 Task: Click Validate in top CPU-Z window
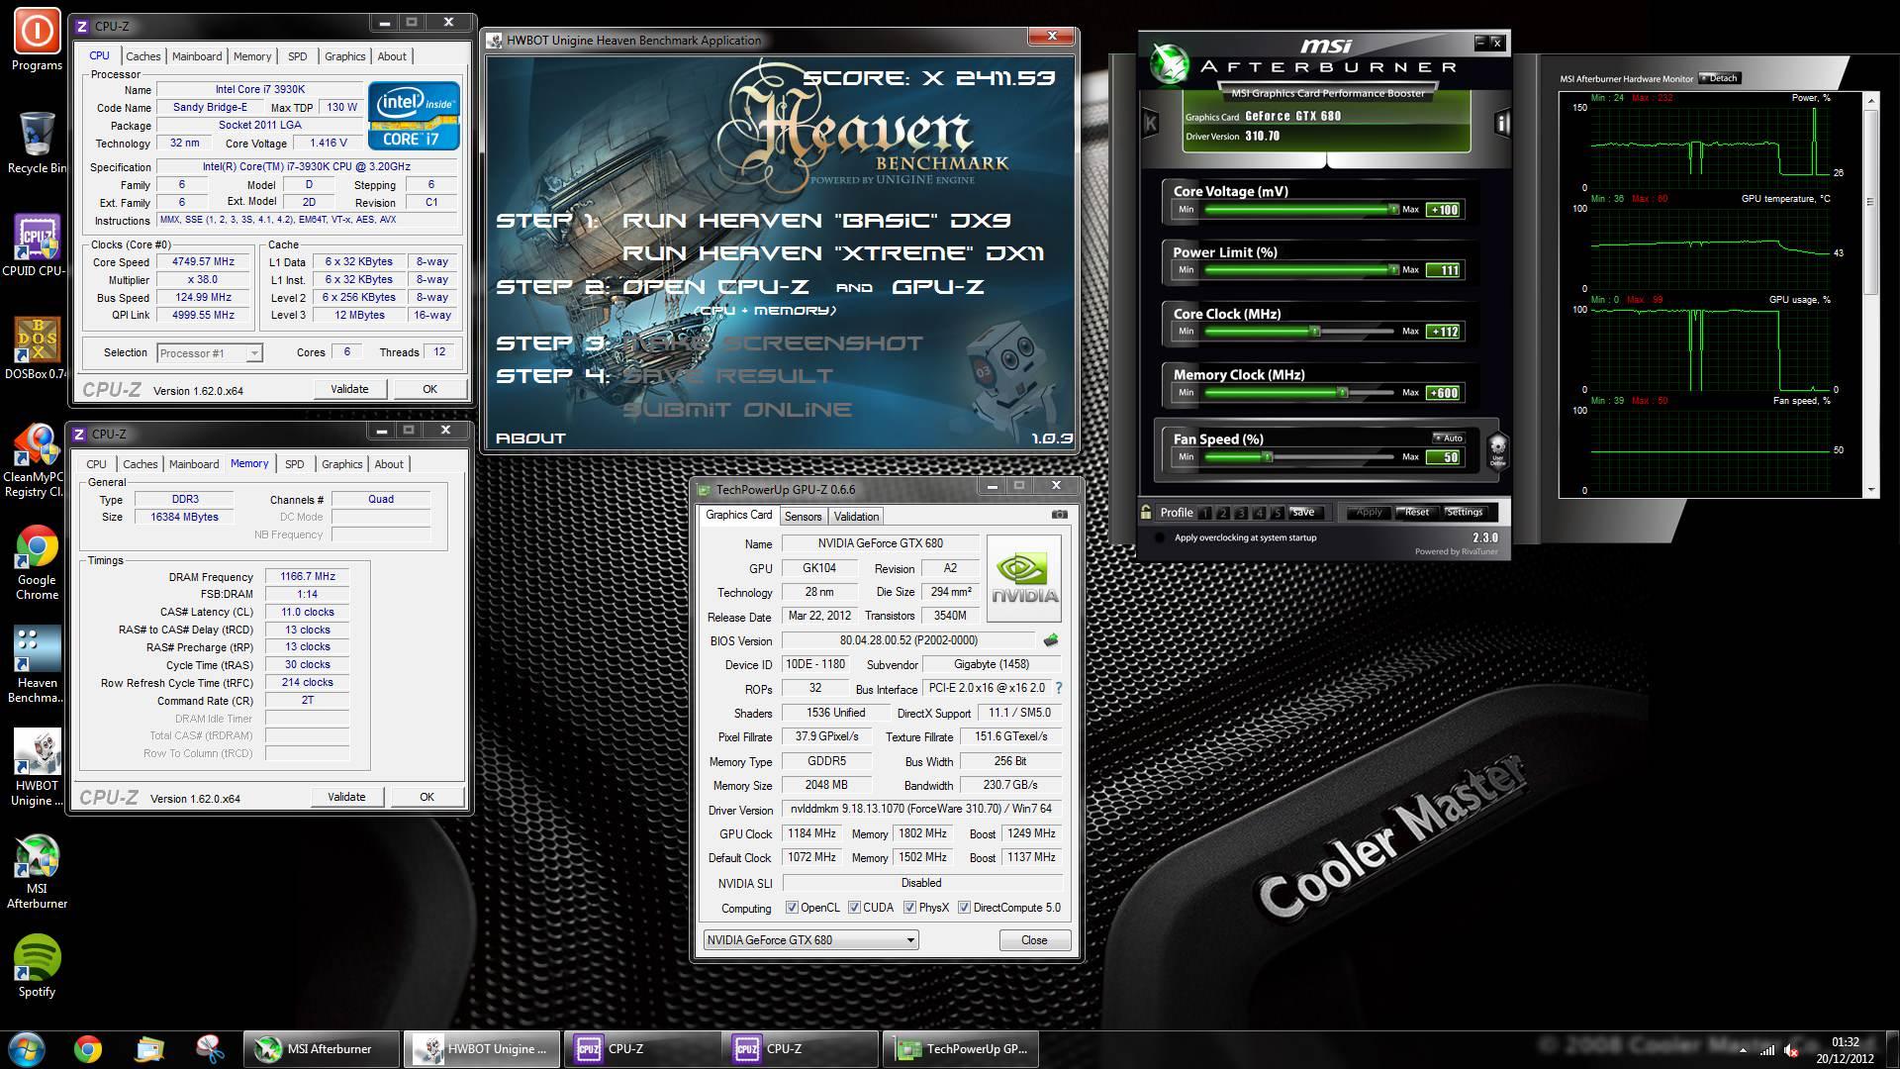(349, 389)
